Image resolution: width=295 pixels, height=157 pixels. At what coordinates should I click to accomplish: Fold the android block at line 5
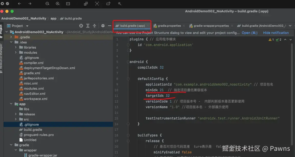click(x=128, y=62)
